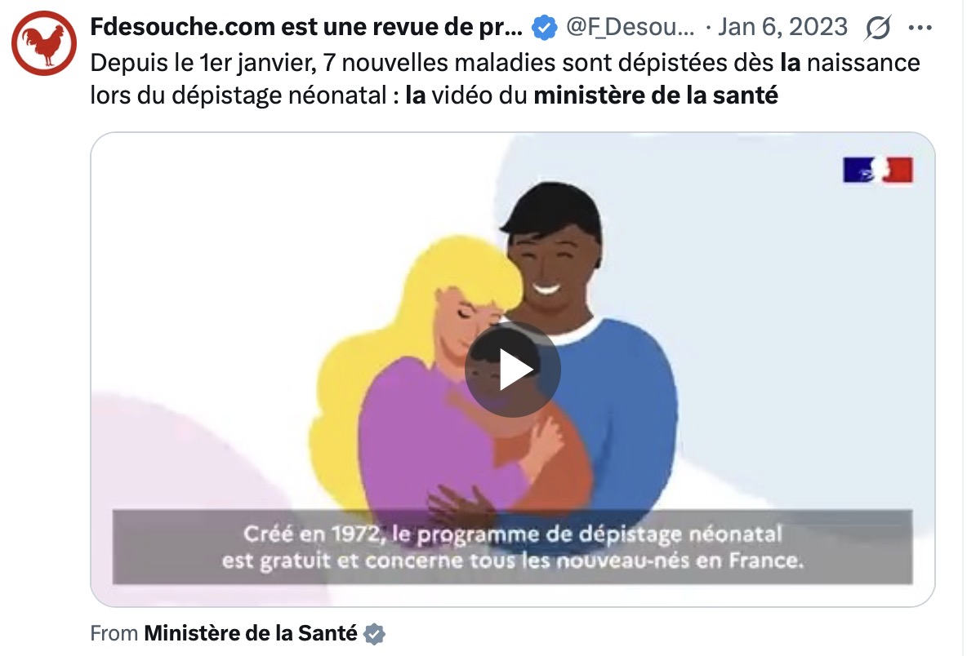Click the blue verified badge beside Fdesouche.com

(544, 27)
